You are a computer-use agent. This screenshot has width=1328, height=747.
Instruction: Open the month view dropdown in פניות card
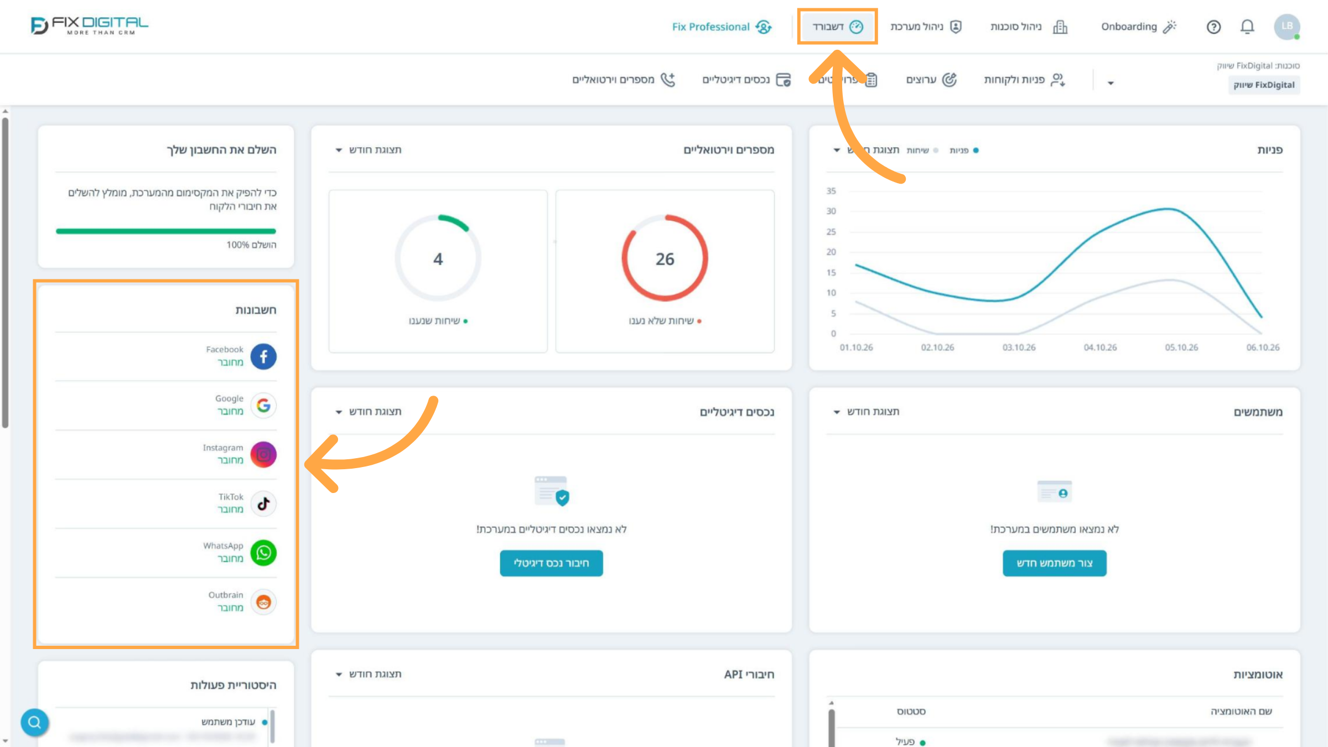click(867, 149)
